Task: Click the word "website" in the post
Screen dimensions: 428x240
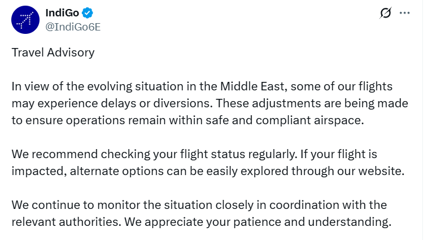Action: [382, 171]
